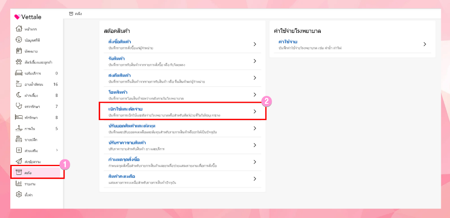
Task: Click the เบิกใช้และตัดจ่าย link
Action: pyautogui.click(x=125, y=109)
